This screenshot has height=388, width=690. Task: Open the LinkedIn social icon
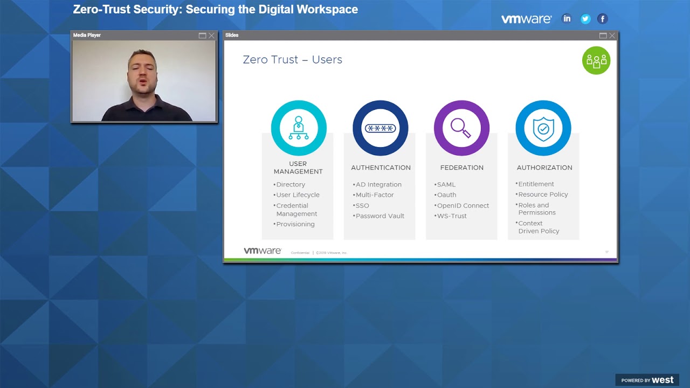[567, 19]
